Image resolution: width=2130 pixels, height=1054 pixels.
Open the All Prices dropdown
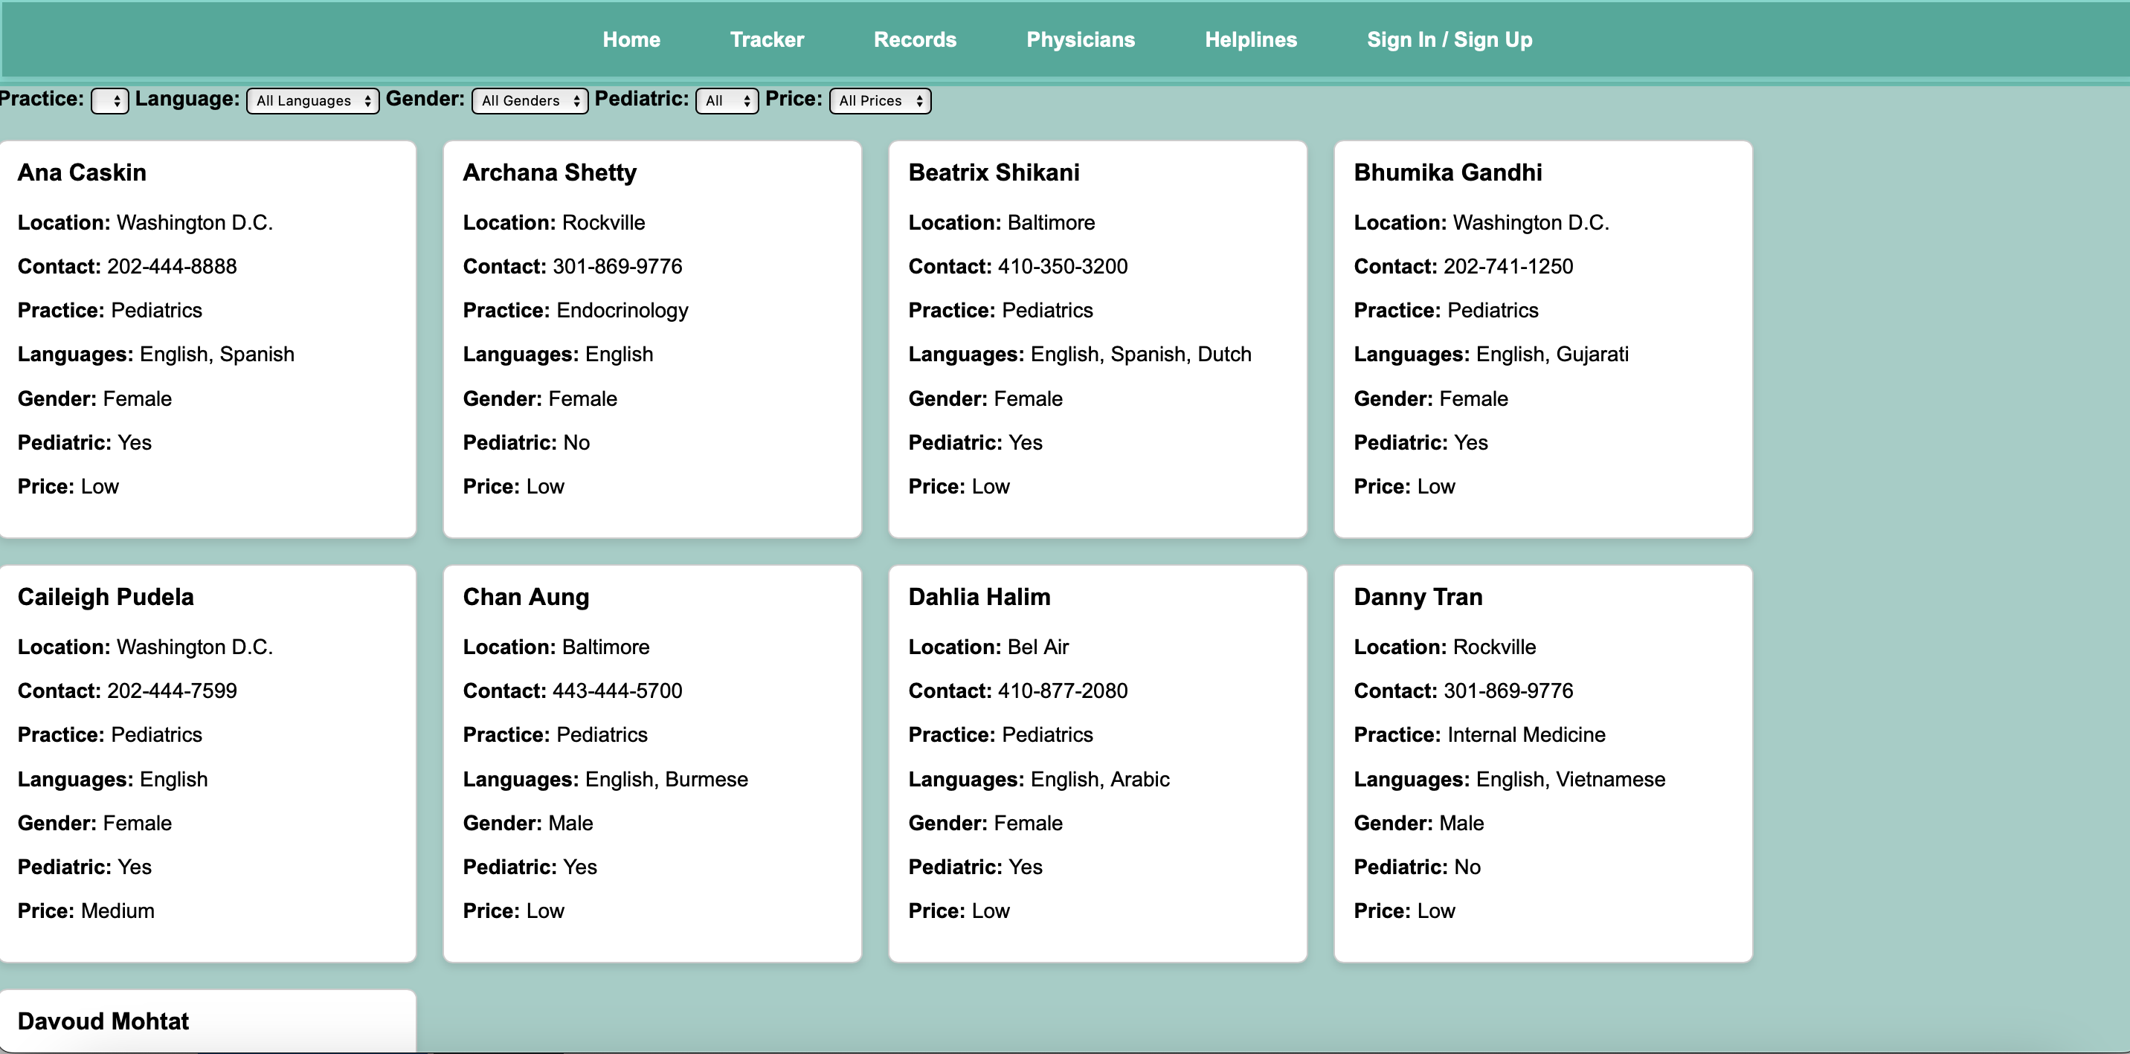(880, 101)
